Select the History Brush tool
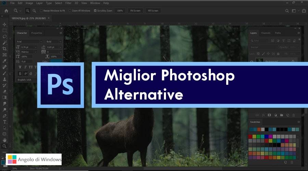 (4, 85)
